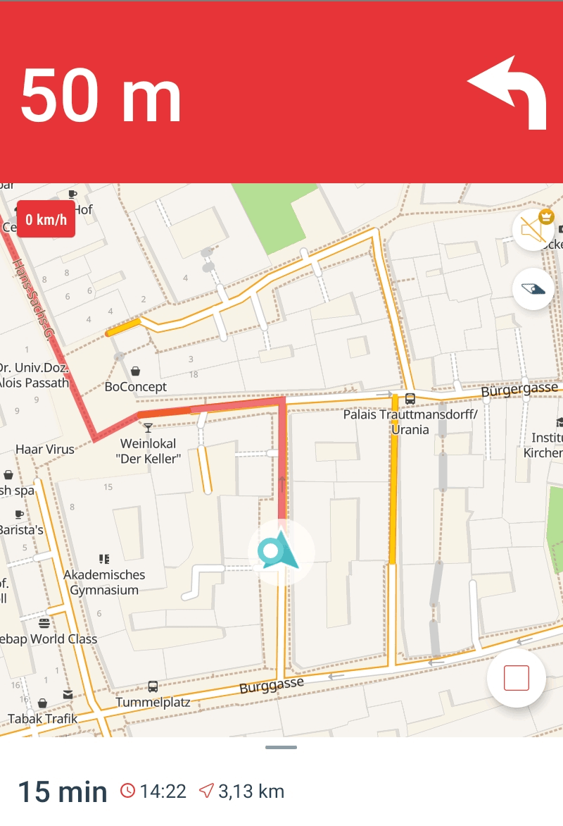Viewport: 563px width, 826px height.
Task: Open the Akademisches Gymnasium school icon
Action: 104,559
